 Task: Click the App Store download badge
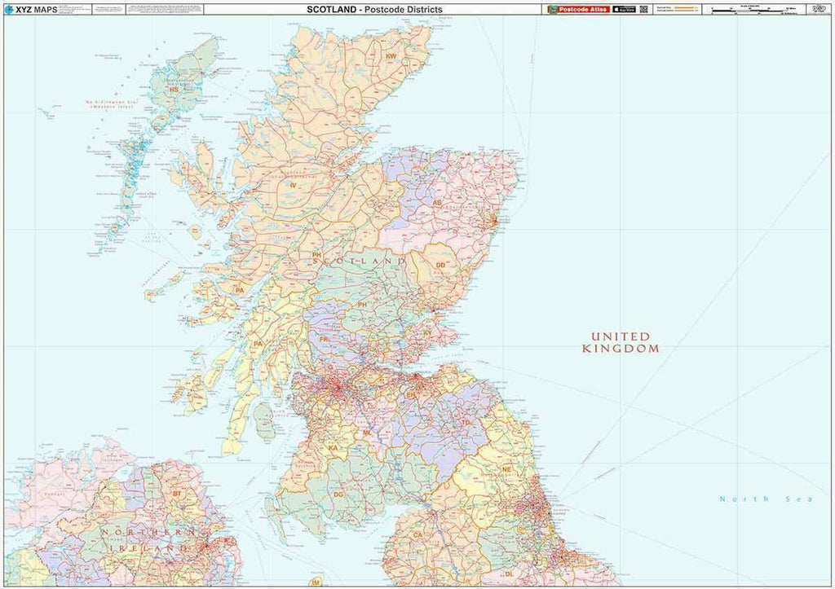pyautogui.click(x=625, y=9)
